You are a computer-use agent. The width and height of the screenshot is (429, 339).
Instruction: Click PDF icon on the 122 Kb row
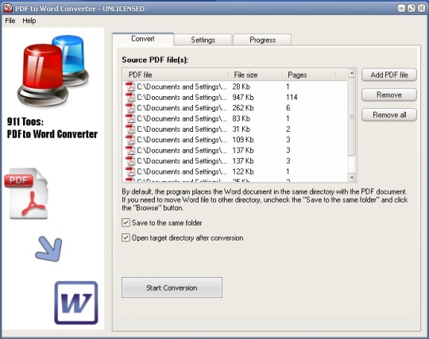130,171
